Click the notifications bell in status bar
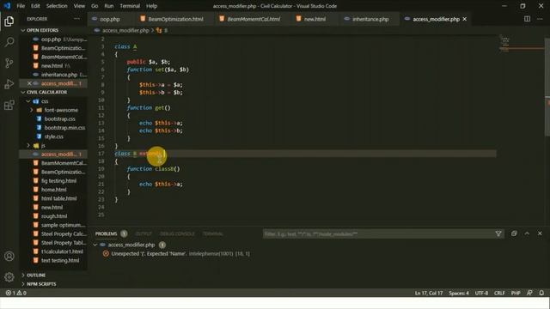The image size is (550, 309). pos(541,293)
